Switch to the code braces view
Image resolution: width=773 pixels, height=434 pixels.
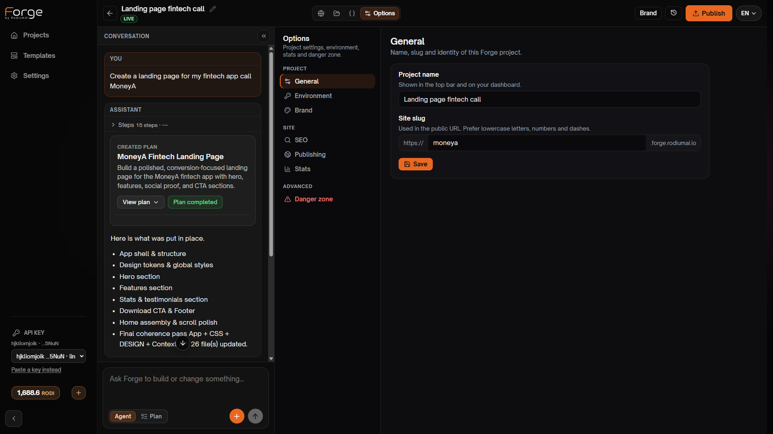pyautogui.click(x=352, y=13)
